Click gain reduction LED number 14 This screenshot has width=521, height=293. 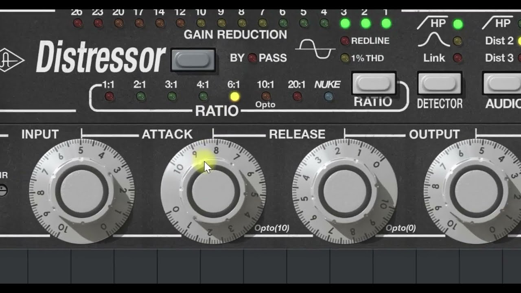(160, 23)
